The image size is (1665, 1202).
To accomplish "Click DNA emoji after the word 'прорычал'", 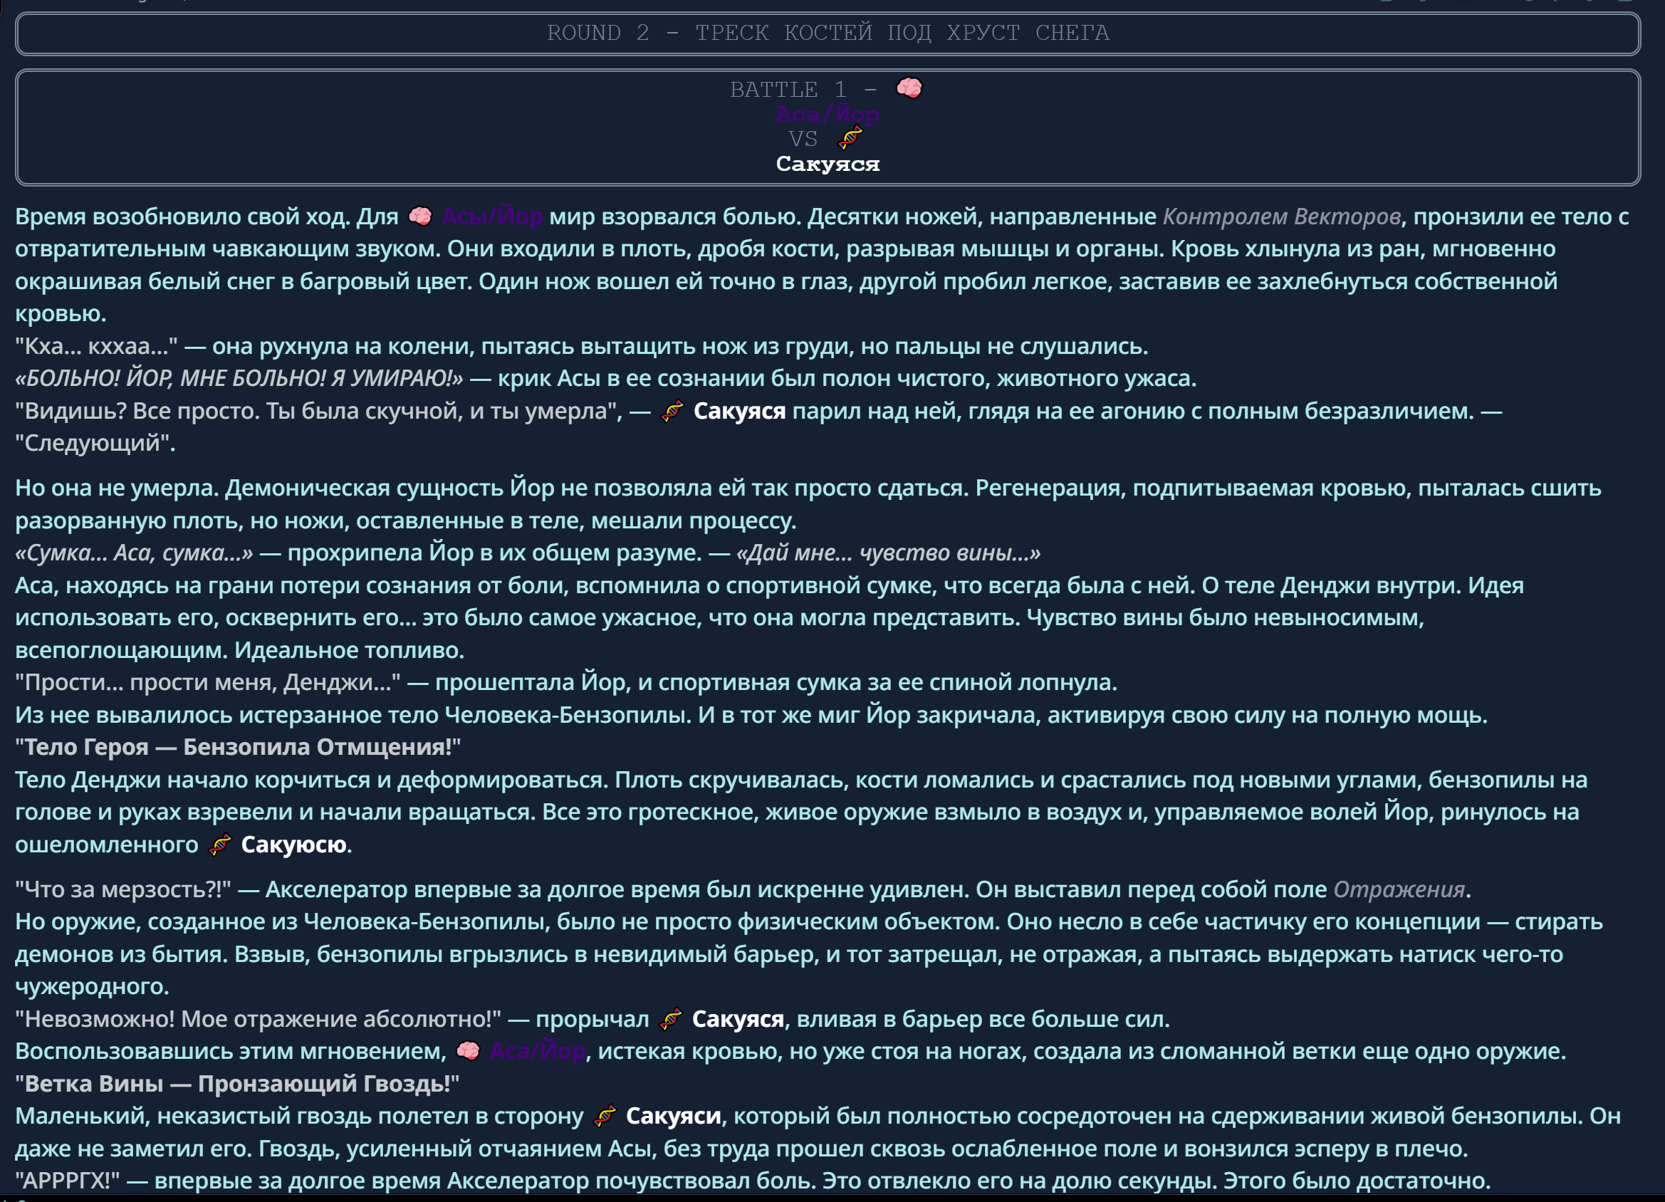I will (x=671, y=1019).
